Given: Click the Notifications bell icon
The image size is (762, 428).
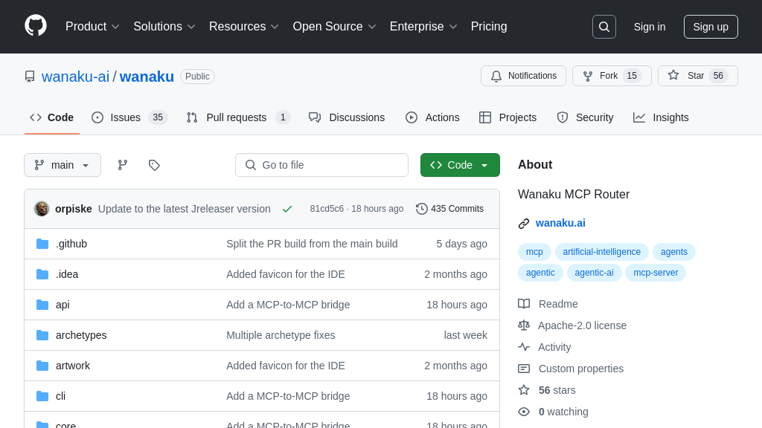Looking at the screenshot, I should click(x=496, y=77).
